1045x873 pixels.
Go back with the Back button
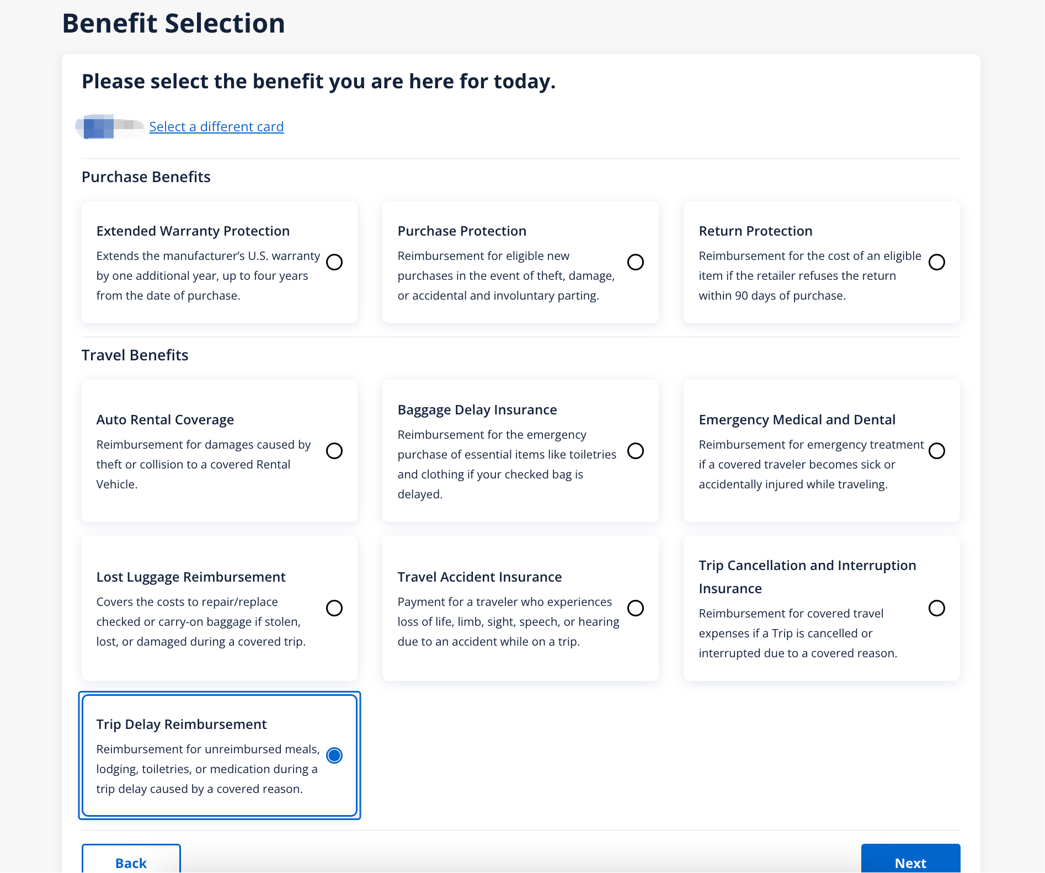131,862
